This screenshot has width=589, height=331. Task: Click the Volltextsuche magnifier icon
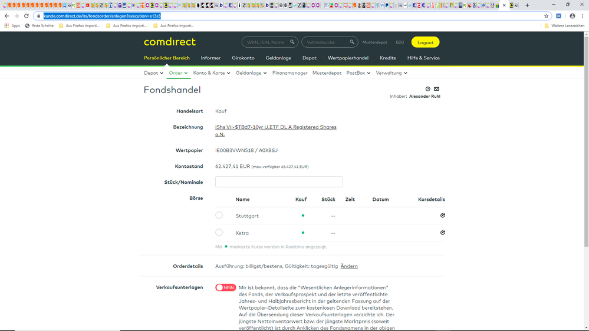pos(352,42)
